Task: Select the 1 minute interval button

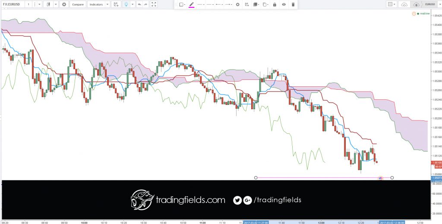Action: pos(28,4)
